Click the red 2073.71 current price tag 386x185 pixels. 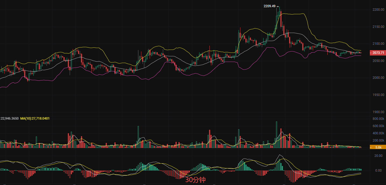(x=378, y=53)
